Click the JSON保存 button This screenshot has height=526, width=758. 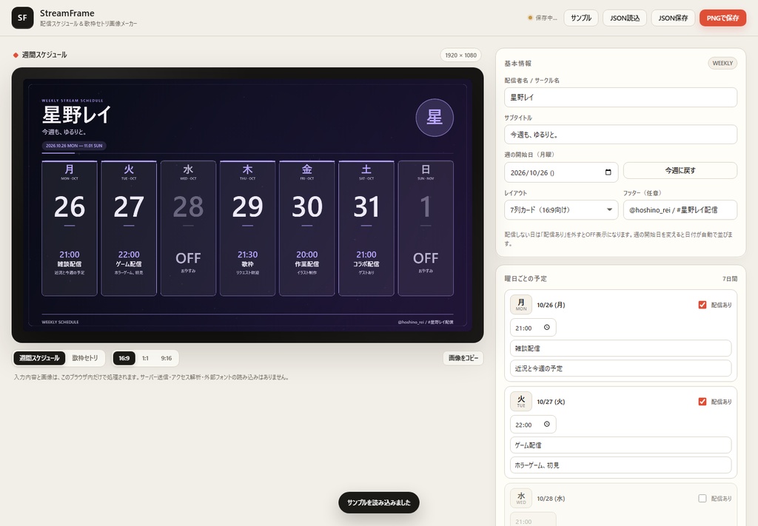pyautogui.click(x=673, y=18)
